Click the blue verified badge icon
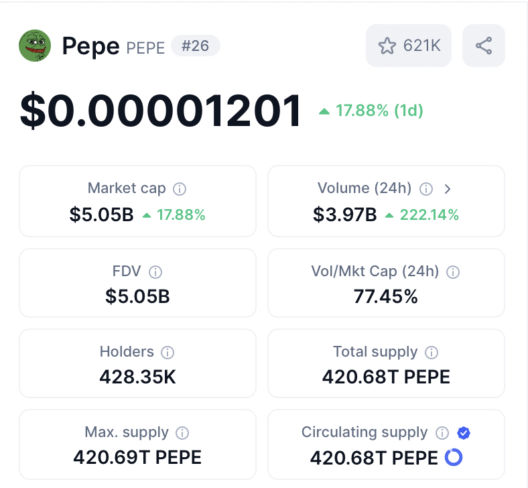Screen dimensions: 528x488 pos(463,433)
